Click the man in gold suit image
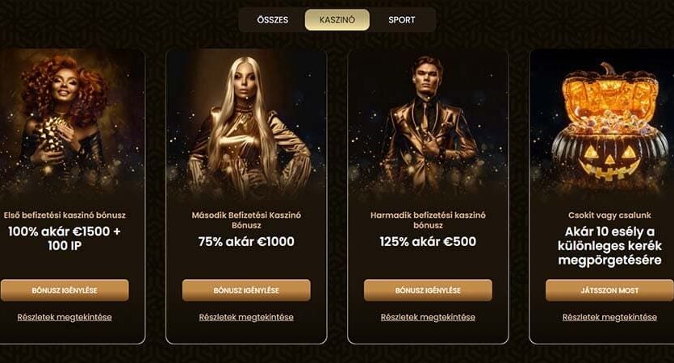 click(x=428, y=124)
